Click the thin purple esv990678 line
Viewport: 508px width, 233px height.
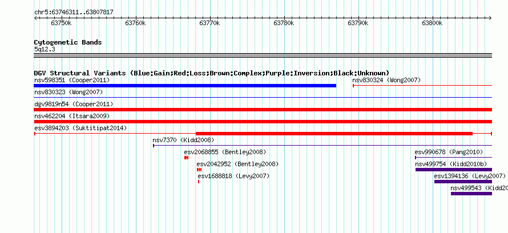click(x=454, y=158)
